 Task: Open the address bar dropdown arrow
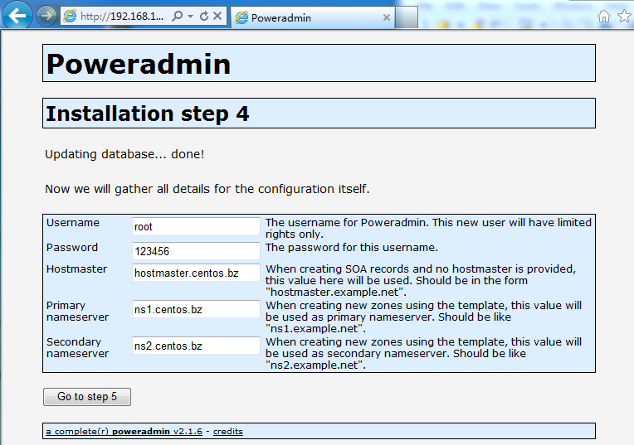(x=190, y=17)
